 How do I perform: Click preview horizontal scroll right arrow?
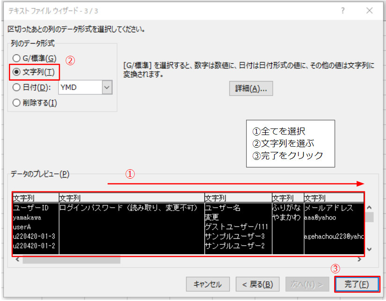(x=359, y=259)
